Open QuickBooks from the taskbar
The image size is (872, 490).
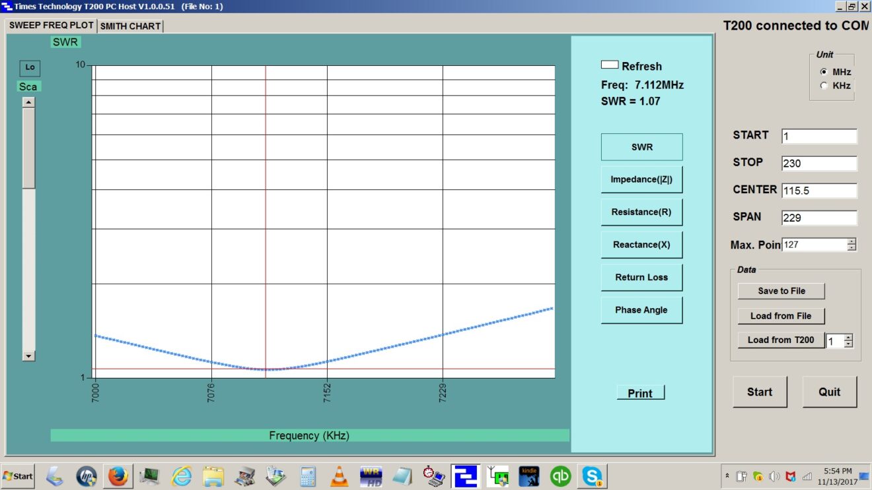tap(561, 475)
